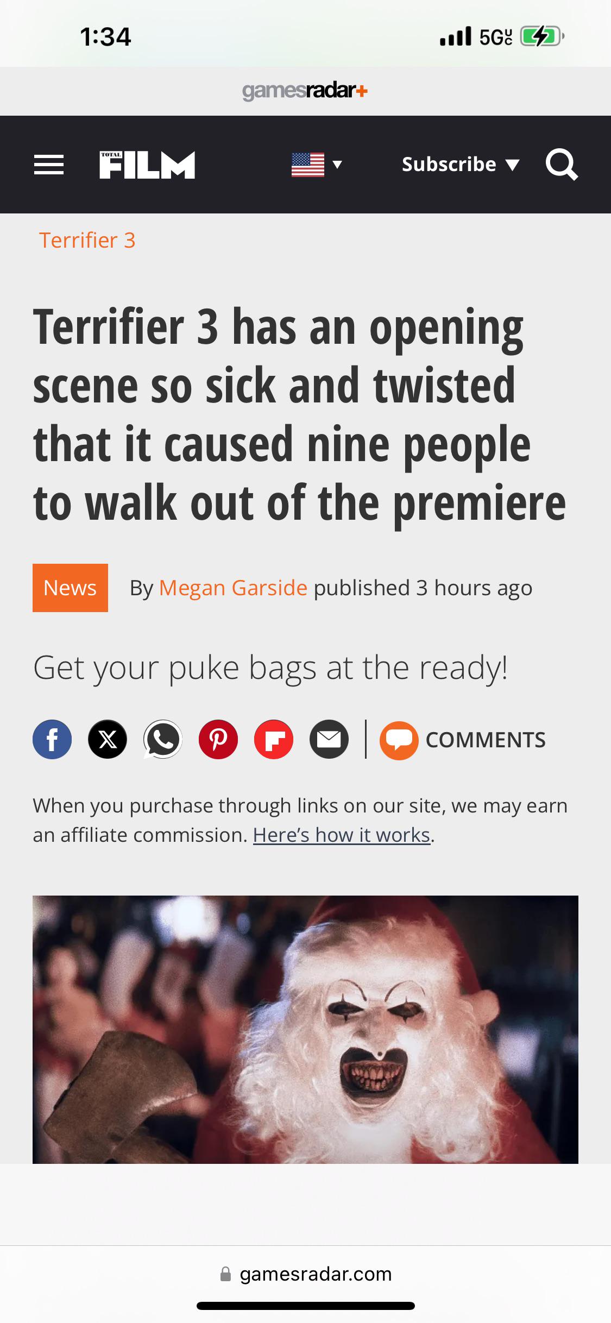The height and width of the screenshot is (1323, 611).
Task: Open the COMMENTS section link
Action: pyautogui.click(x=486, y=740)
